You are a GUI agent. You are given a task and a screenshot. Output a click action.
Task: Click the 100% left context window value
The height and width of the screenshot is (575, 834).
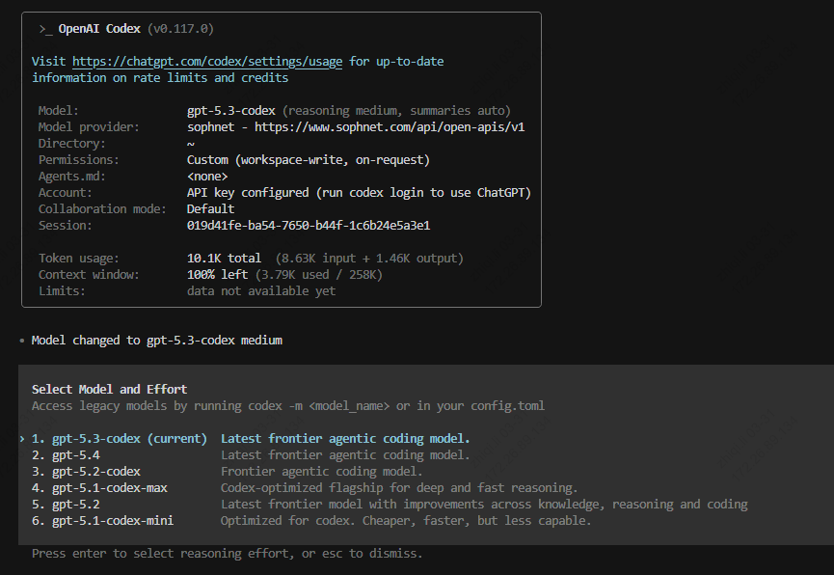220,275
